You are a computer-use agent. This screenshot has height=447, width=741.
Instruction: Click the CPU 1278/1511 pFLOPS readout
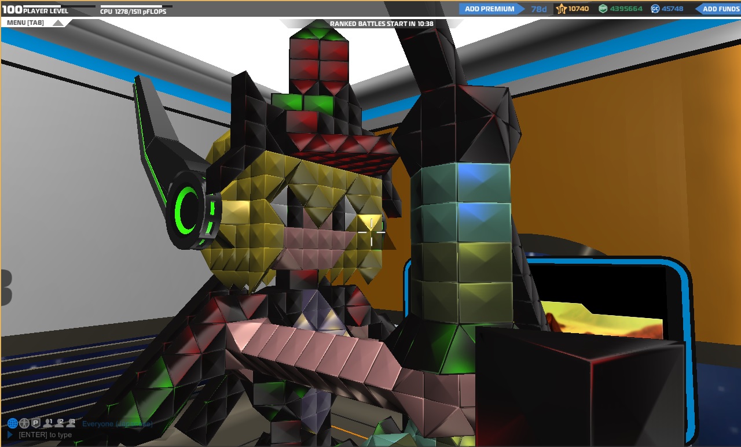[x=133, y=12]
